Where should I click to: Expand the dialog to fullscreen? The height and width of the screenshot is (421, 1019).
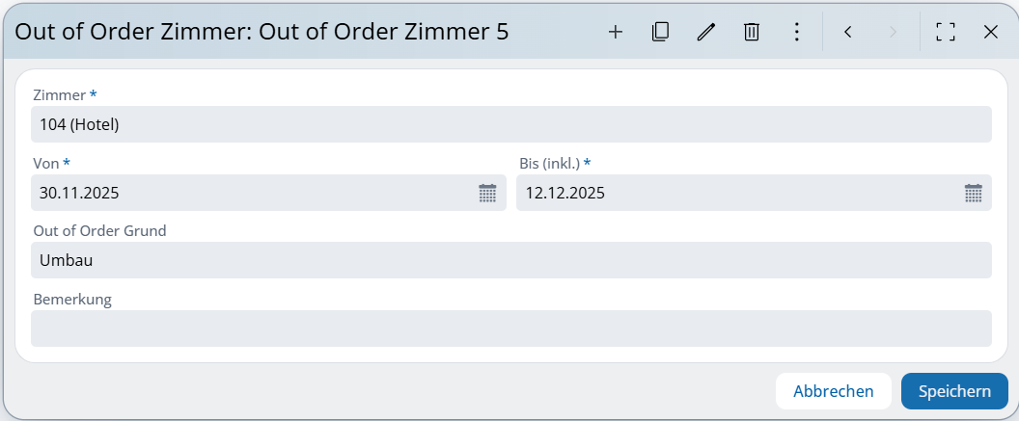(946, 32)
